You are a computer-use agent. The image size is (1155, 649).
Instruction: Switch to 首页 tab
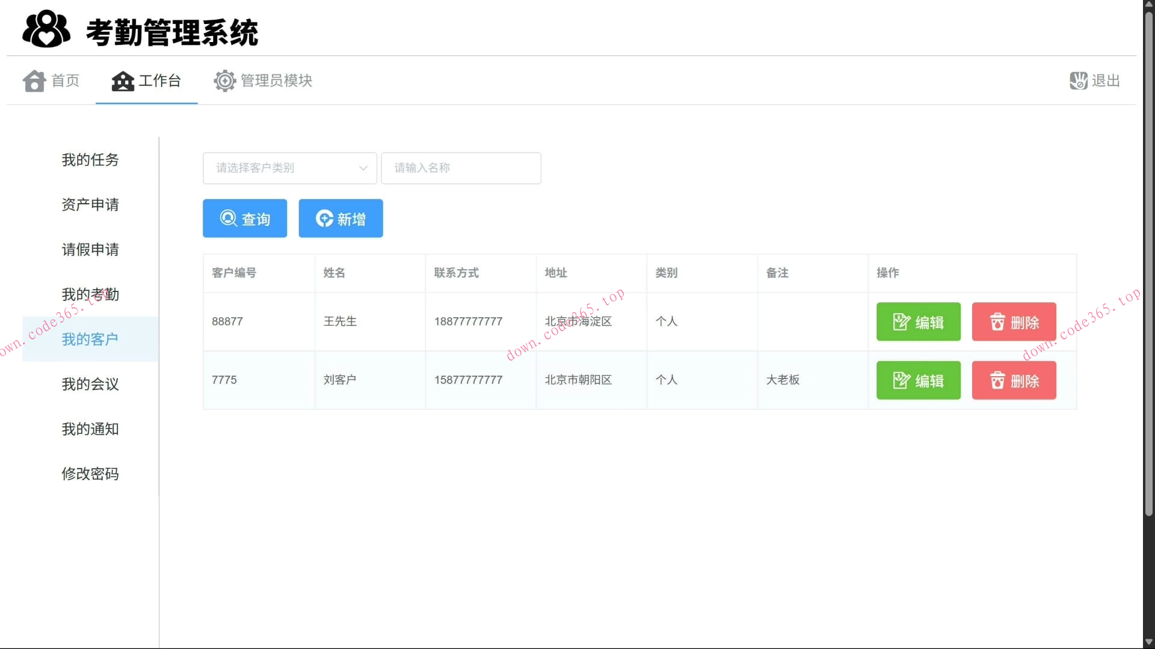click(65, 81)
